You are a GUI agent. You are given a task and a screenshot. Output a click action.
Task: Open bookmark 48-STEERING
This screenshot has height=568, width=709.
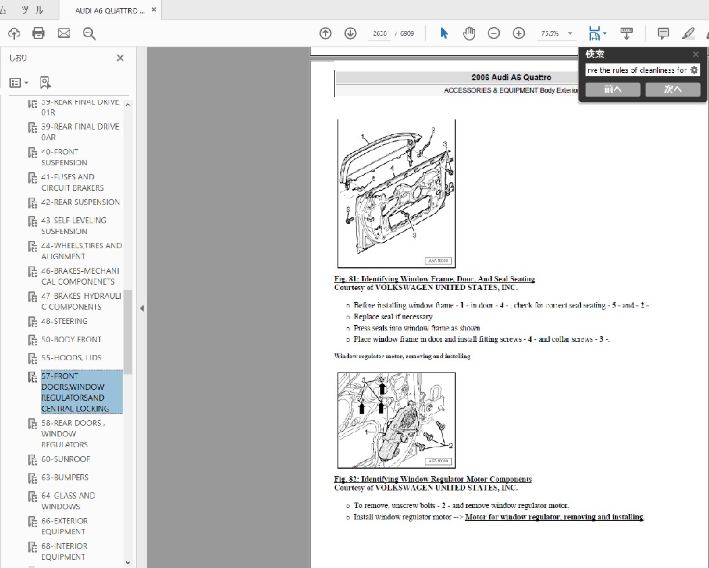click(x=64, y=321)
